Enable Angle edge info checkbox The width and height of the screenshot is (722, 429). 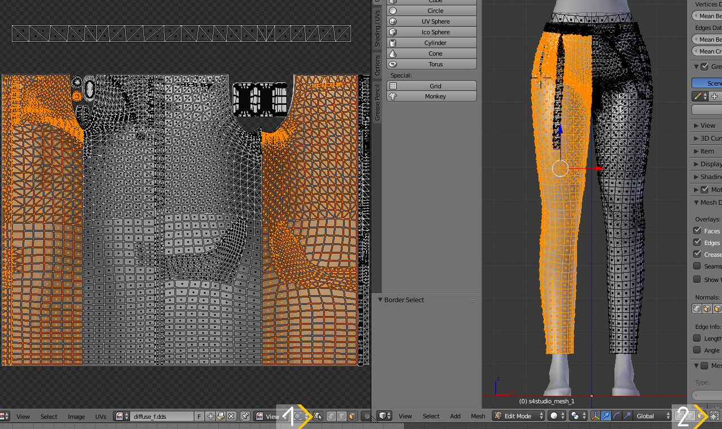(697, 350)
